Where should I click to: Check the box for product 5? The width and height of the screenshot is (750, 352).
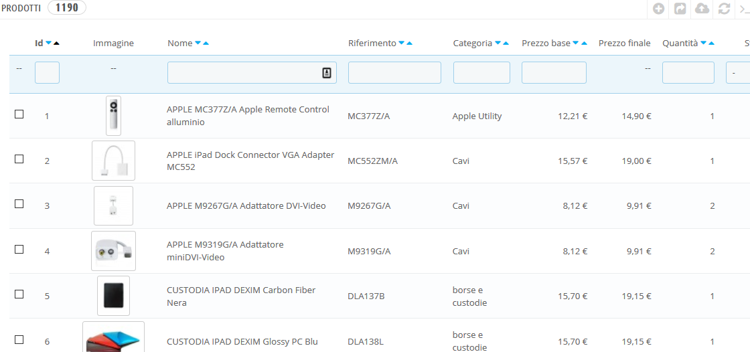click(19, 294)
